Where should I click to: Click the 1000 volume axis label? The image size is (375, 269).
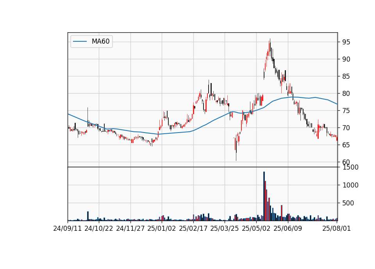coord(350,185)
